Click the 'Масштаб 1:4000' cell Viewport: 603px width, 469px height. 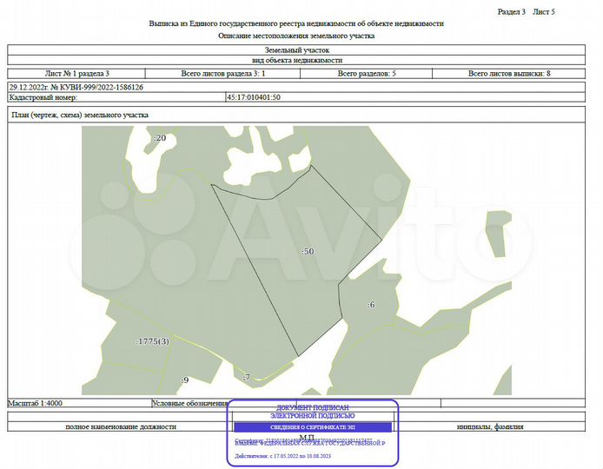click(x=79, y=403)
